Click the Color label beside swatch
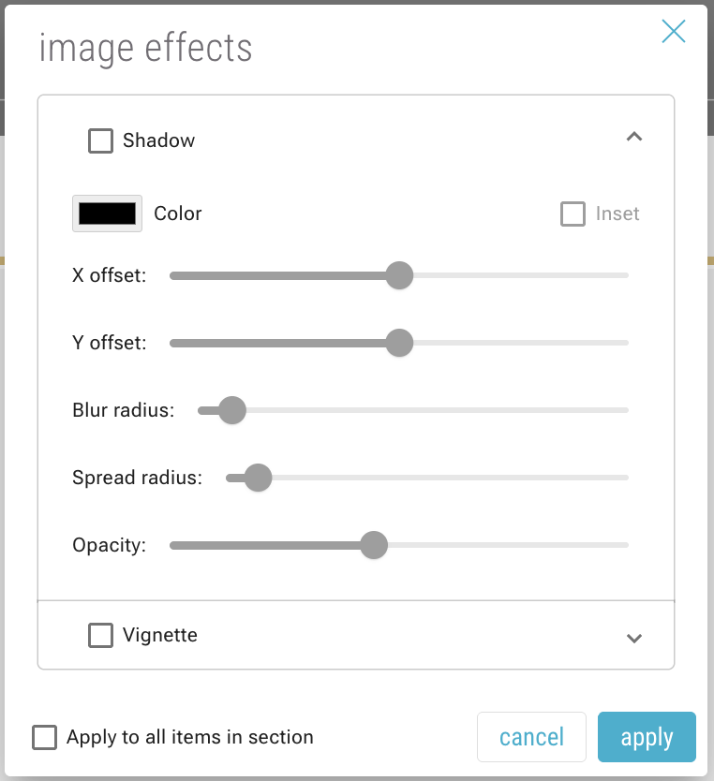Screen dimensions: 714x781 (178, 214)
